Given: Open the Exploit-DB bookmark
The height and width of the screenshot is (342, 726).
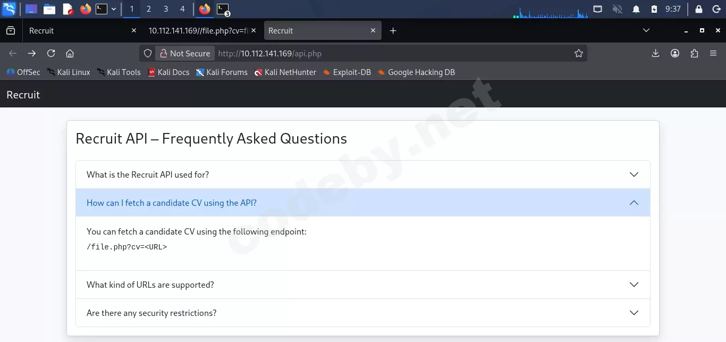Looking at the screenshot, I should coord(347,72).
